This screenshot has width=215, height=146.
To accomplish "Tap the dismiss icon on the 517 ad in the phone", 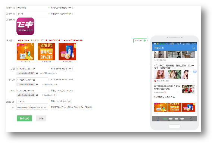I will tap(193, 114).
